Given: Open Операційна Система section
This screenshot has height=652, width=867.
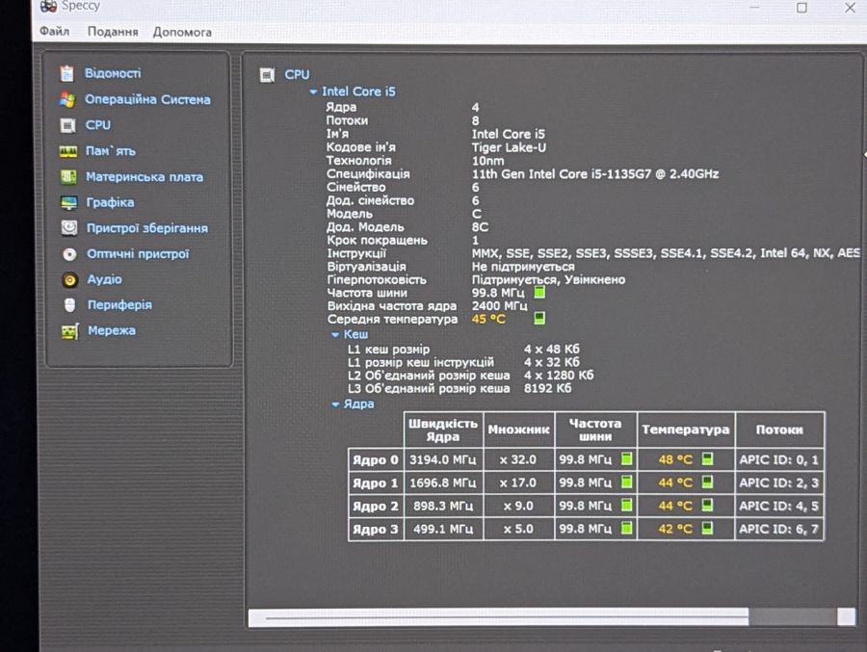Looking at the screenshot, I should (x=147, y=99).
